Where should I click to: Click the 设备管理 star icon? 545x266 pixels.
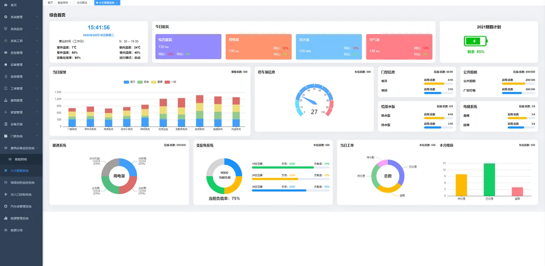click(x=6, y=65)
